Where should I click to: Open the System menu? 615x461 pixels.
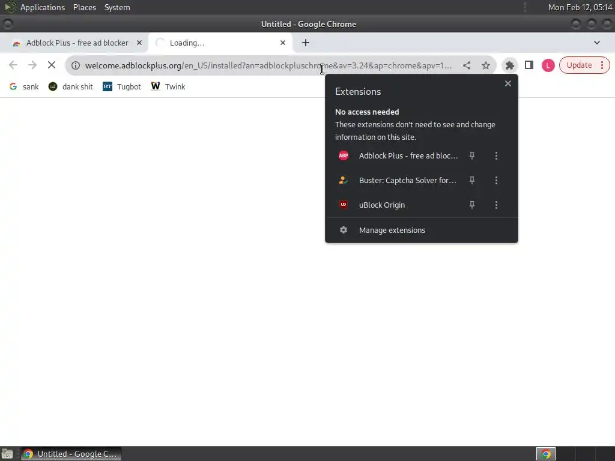(117, 7)
